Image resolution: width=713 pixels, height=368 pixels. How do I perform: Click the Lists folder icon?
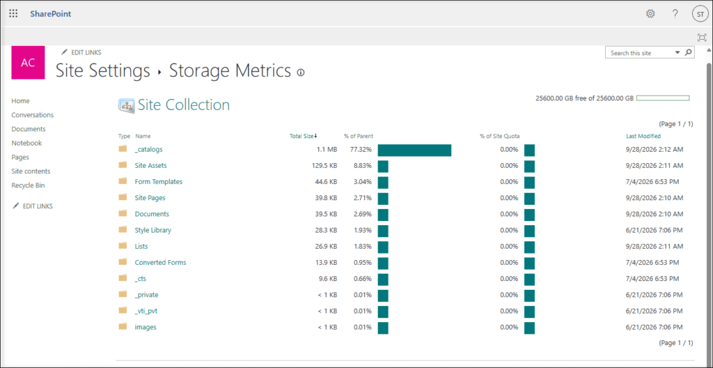point(123,245)
